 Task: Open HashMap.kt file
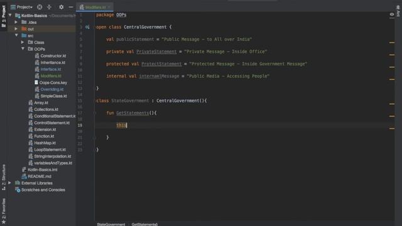[x=45, y=143]
